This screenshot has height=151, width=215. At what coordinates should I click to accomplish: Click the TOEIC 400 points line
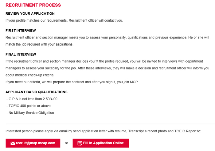point(28,106)
